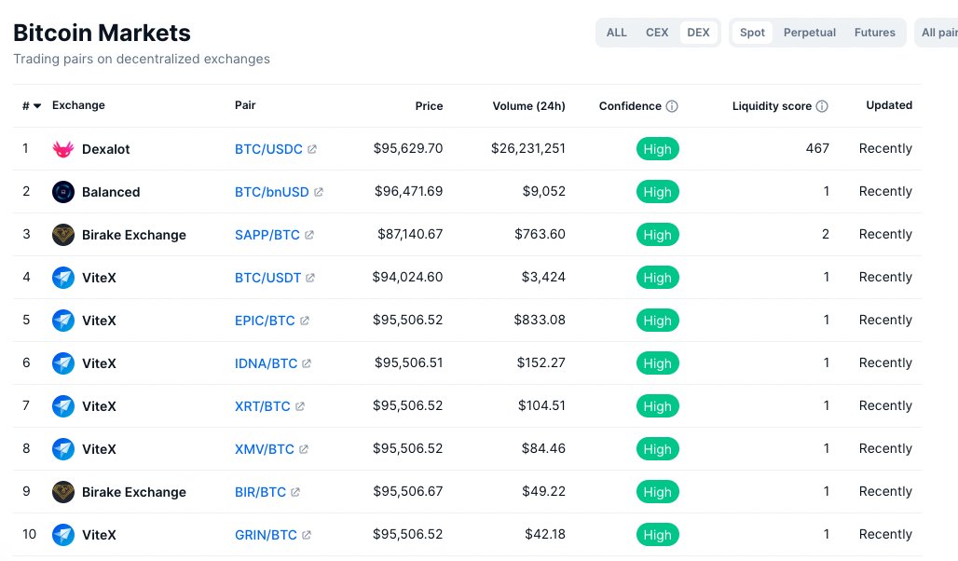Switch the market filter to CEX
The height and width of the screenshot is (561, 958).
coord(657,32)
